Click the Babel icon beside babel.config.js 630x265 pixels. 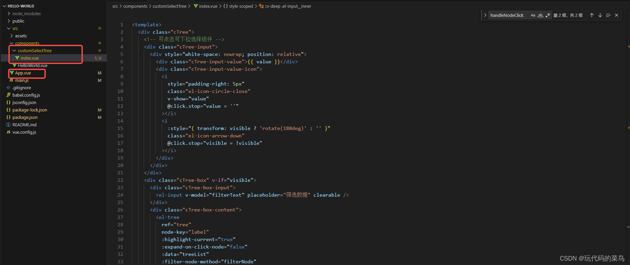(x=8, y=95)
